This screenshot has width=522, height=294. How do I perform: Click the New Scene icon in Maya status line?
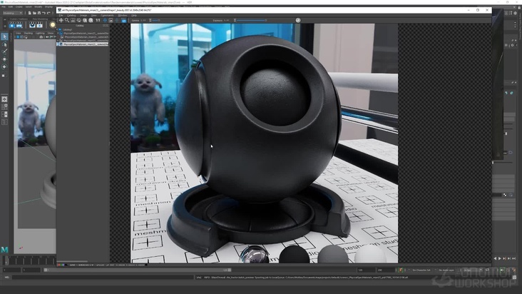[29, 13]
